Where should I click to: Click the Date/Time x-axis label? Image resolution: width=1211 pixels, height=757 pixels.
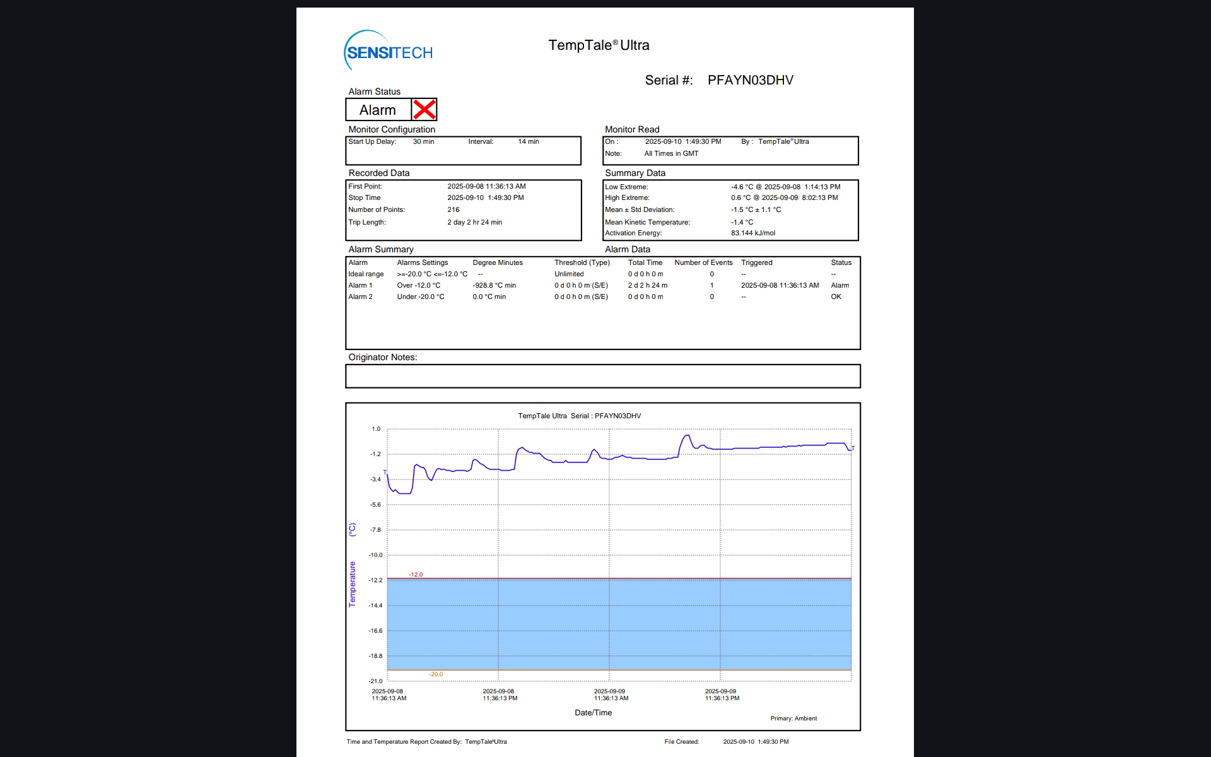point(593,713)
